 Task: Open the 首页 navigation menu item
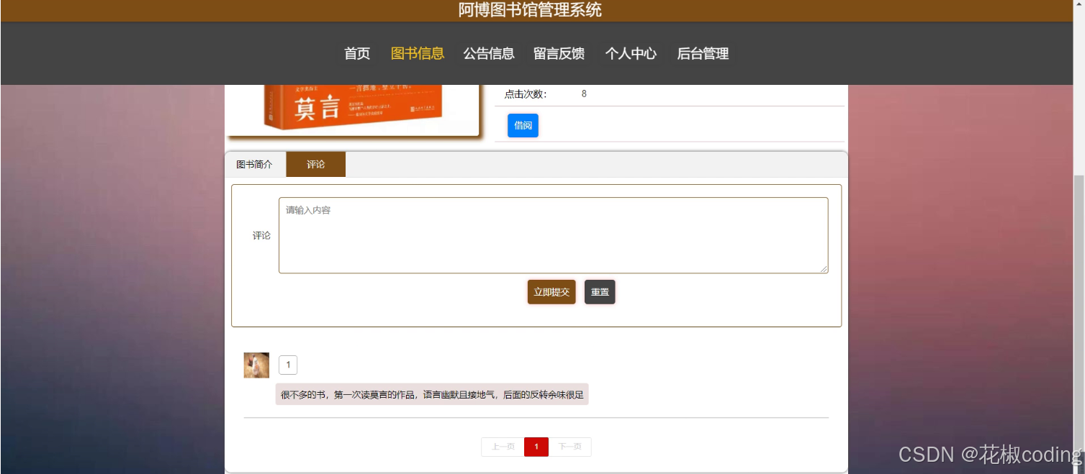pos(356,53)
